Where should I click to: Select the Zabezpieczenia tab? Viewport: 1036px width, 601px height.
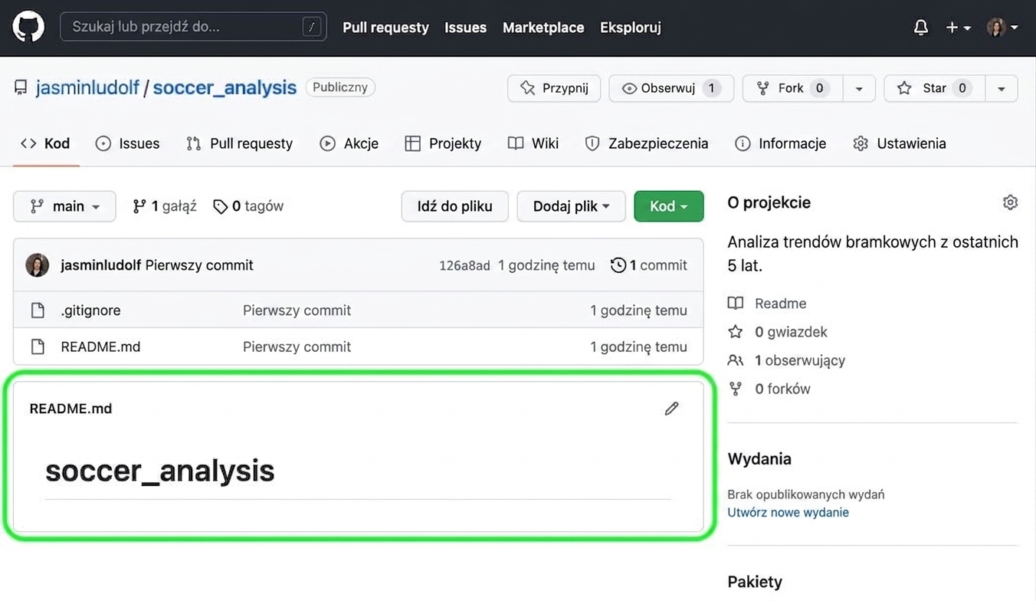click(x=647, y=143)
